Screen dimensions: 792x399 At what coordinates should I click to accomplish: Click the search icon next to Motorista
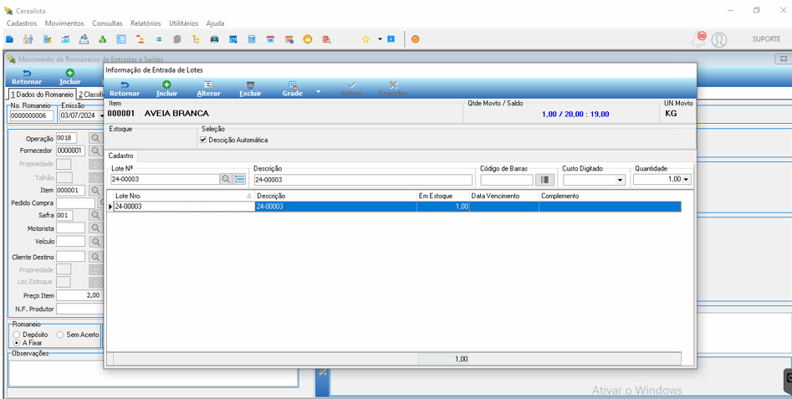click(x=95, y=228)
